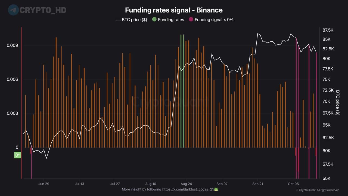
Task: Click the 72.5K price axis value
Action: click(328, 90)
